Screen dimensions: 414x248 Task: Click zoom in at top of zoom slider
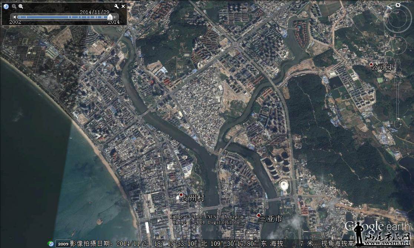click(398, 79)
